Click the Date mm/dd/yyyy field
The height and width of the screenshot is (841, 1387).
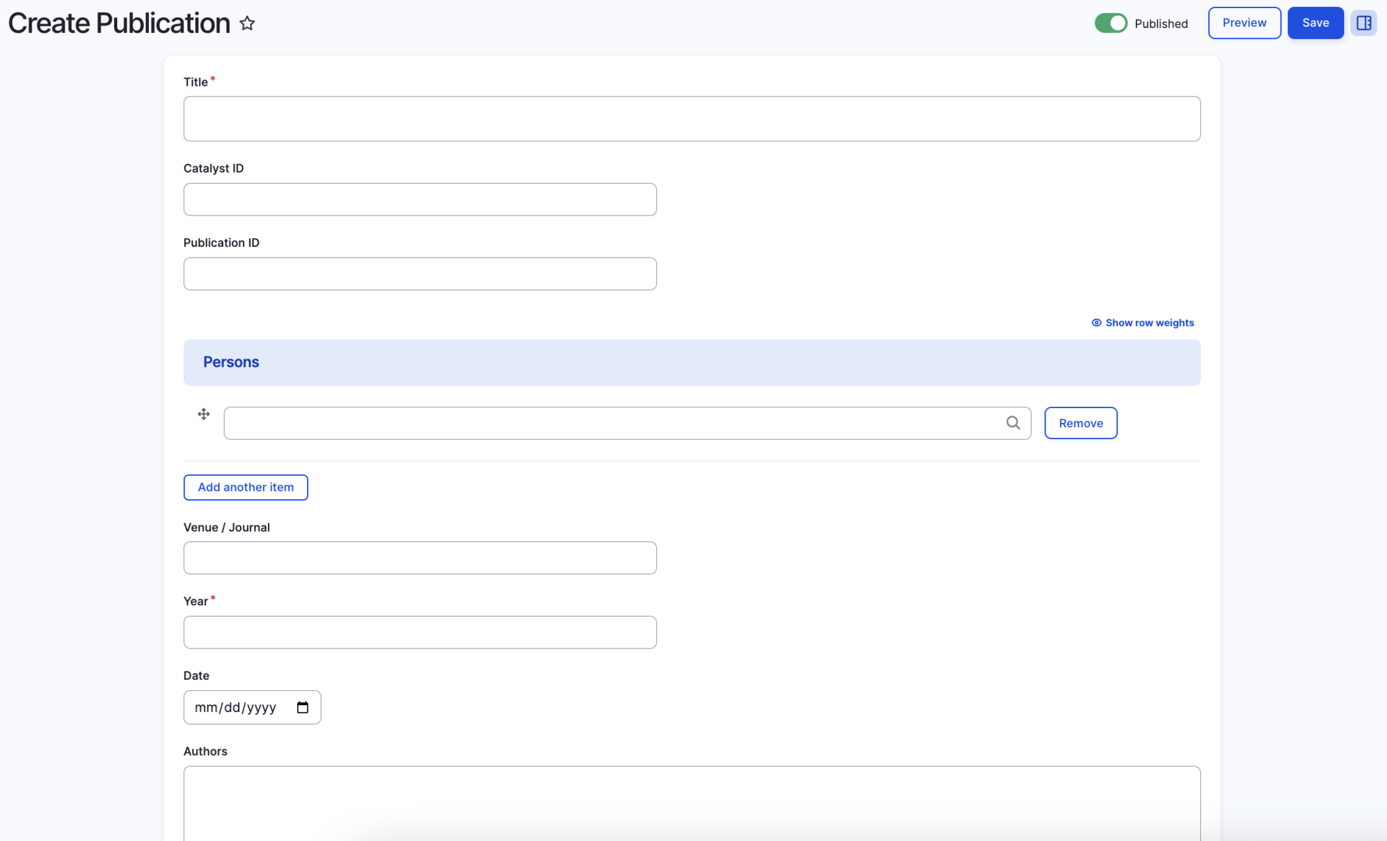coord(237,708)
